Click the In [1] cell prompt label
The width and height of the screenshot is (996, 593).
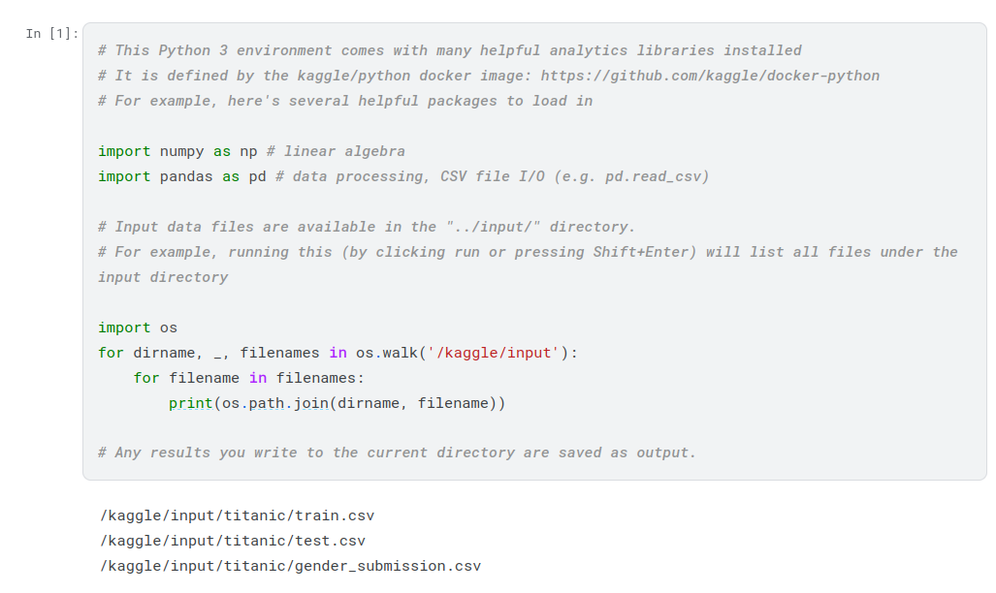click(x=53, y=34)
